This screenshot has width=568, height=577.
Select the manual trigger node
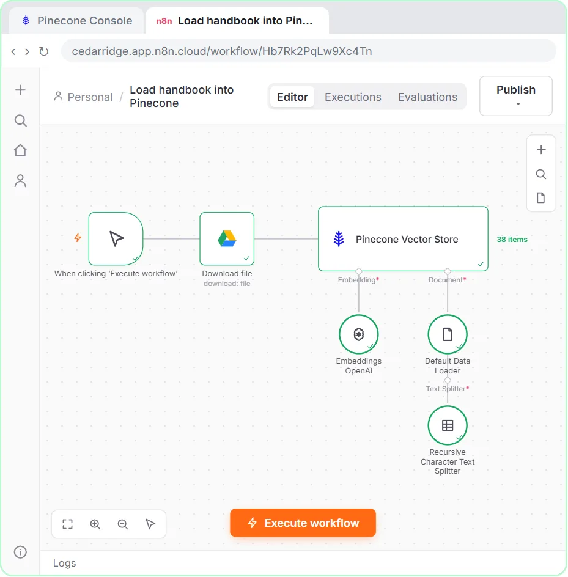pos(116,239)
